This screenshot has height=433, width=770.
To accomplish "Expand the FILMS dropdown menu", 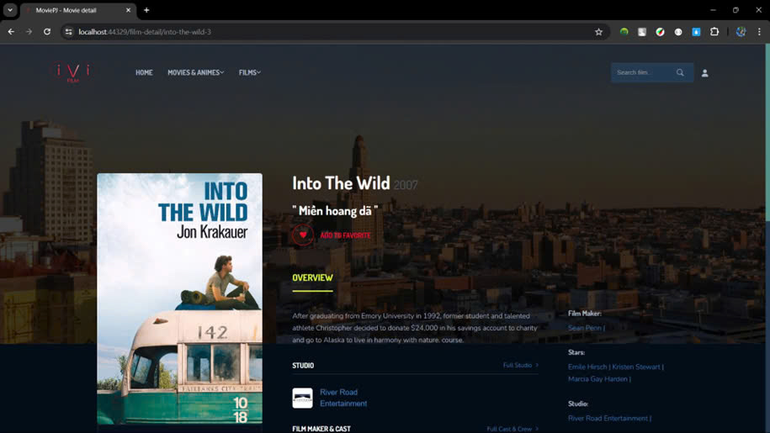I will 249,72.
